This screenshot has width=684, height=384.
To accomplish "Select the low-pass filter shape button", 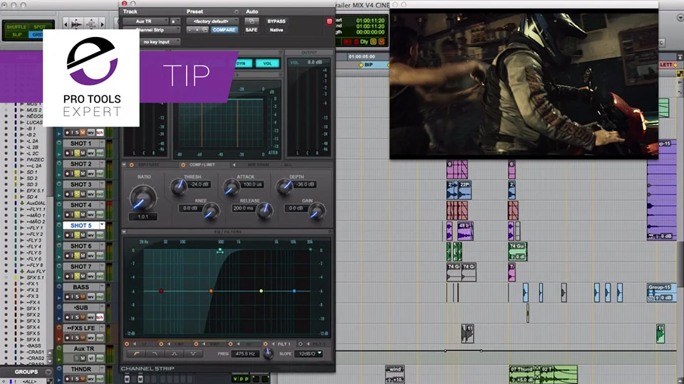I will click(x=155, y=354).
